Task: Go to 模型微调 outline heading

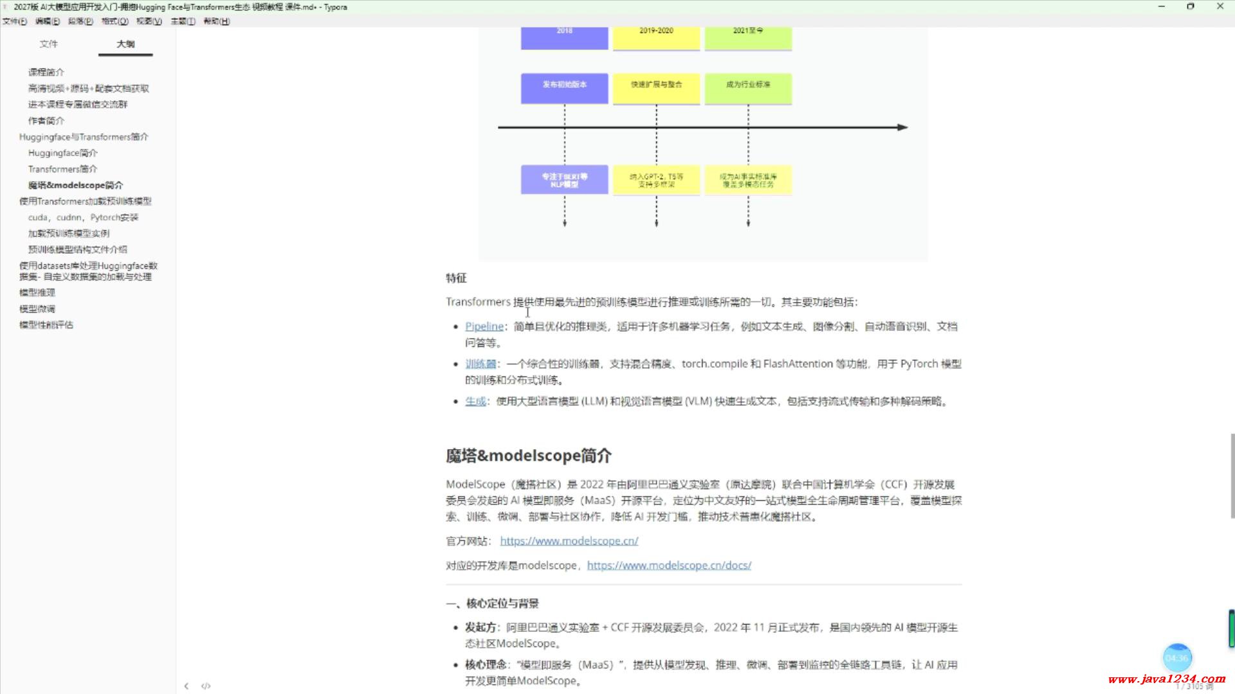Action: point(37,309)
